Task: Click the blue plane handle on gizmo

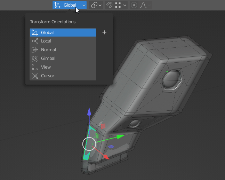Action: 111,147
